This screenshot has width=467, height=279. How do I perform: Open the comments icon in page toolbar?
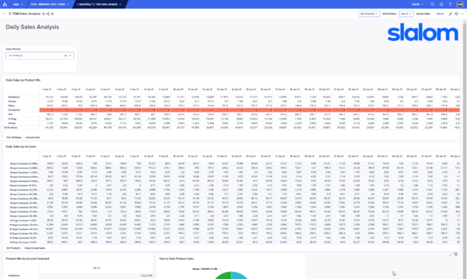pos(456,14)
